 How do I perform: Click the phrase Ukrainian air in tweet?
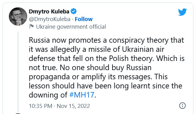point(143,49)
